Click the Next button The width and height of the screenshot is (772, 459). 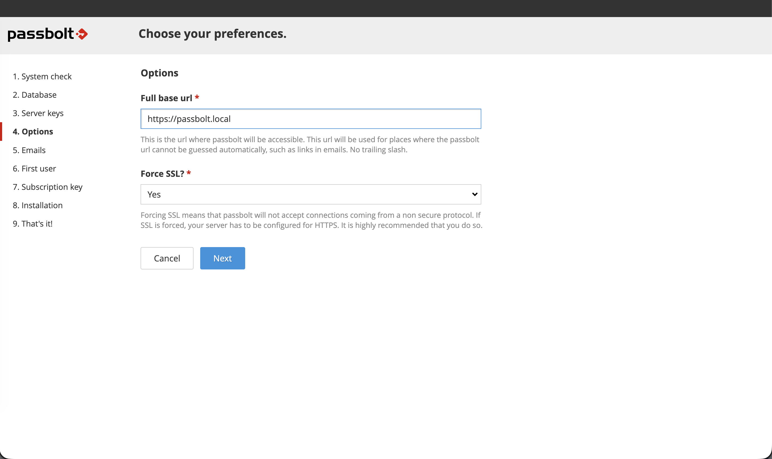coord(223,258)
